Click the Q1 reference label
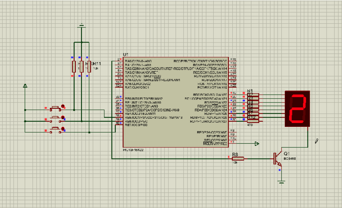This screenshot has height=208, width=342. (x=287, y=154)
